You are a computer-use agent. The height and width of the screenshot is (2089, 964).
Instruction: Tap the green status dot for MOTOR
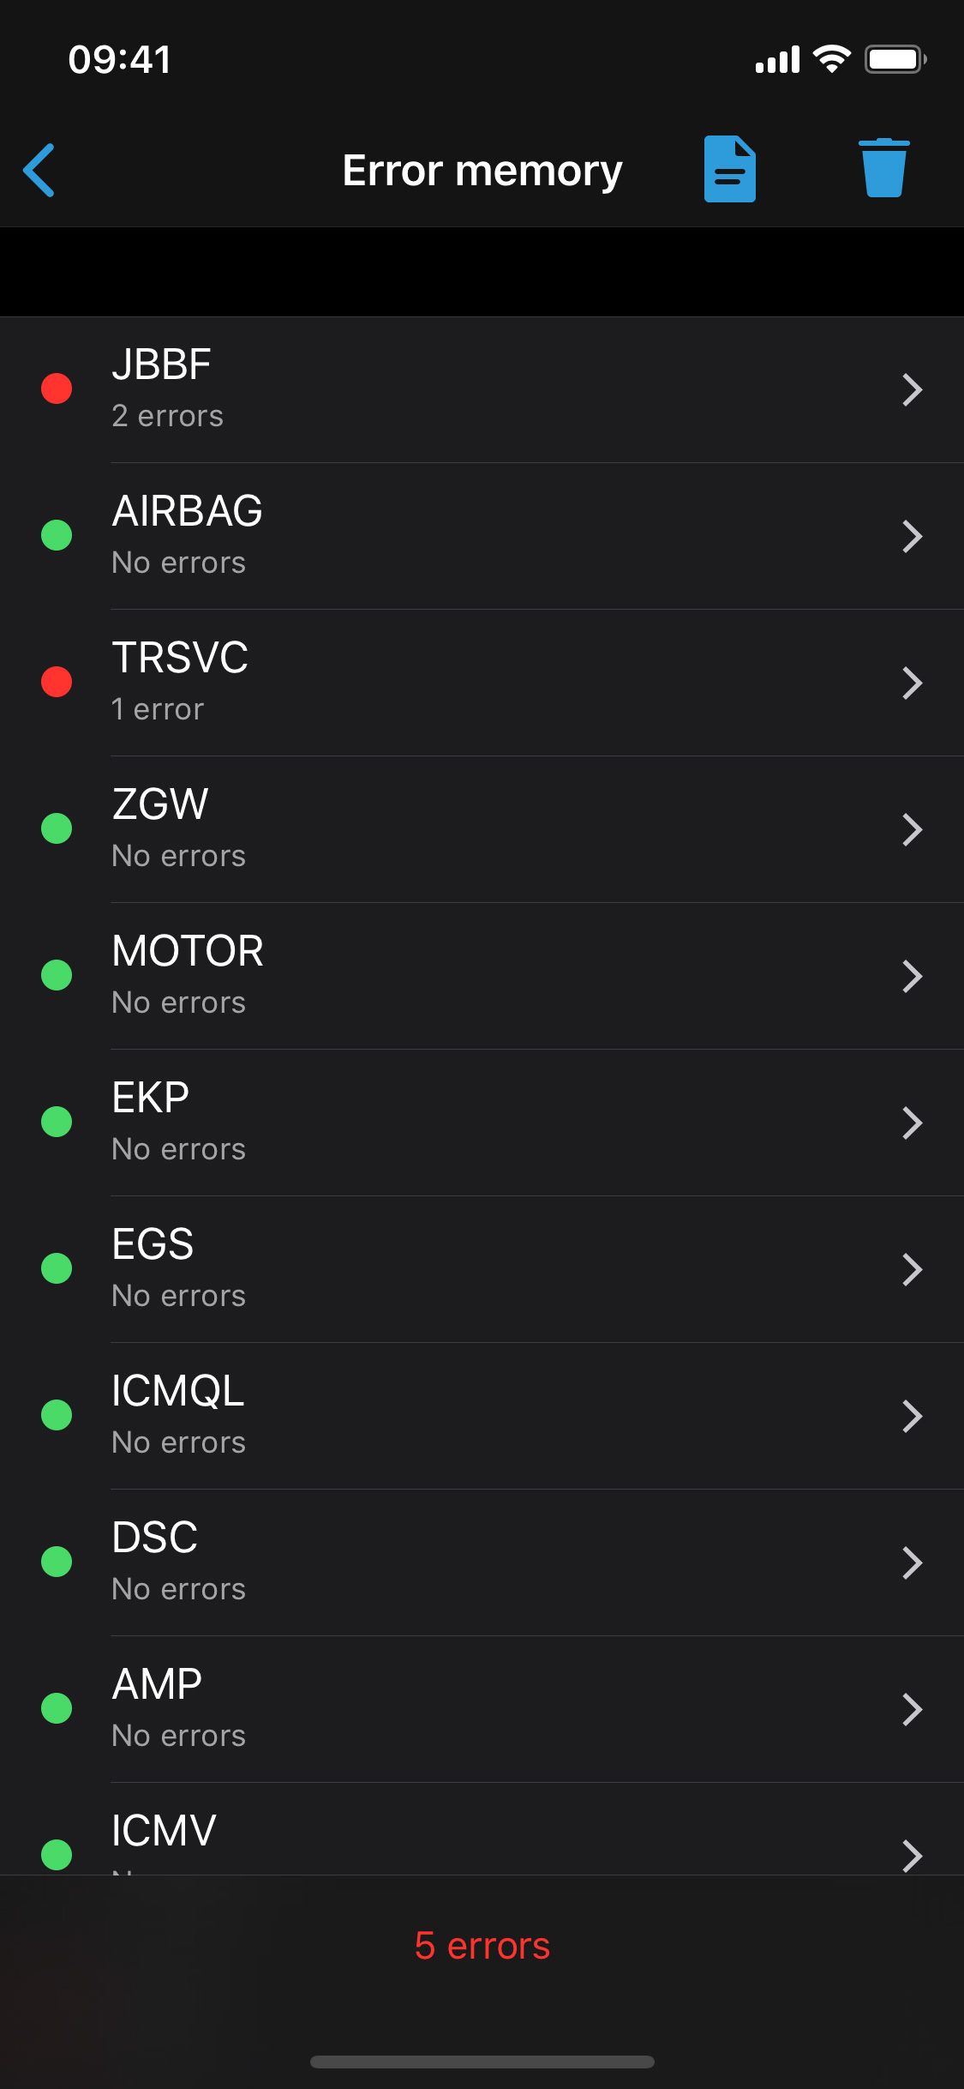pos(57,975)
